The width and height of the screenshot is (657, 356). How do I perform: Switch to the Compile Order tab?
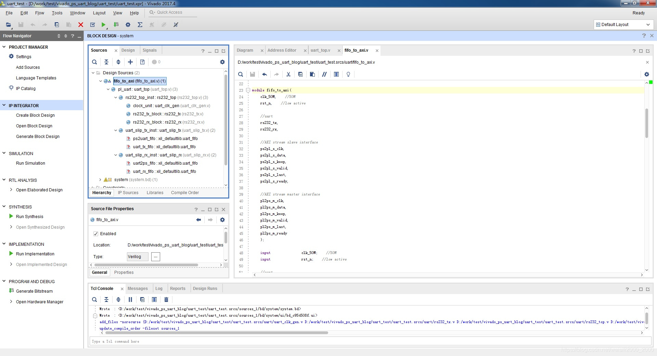coord(185,193)
